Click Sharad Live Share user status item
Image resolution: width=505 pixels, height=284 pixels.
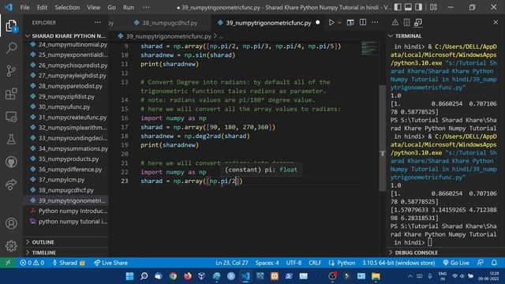69,263
